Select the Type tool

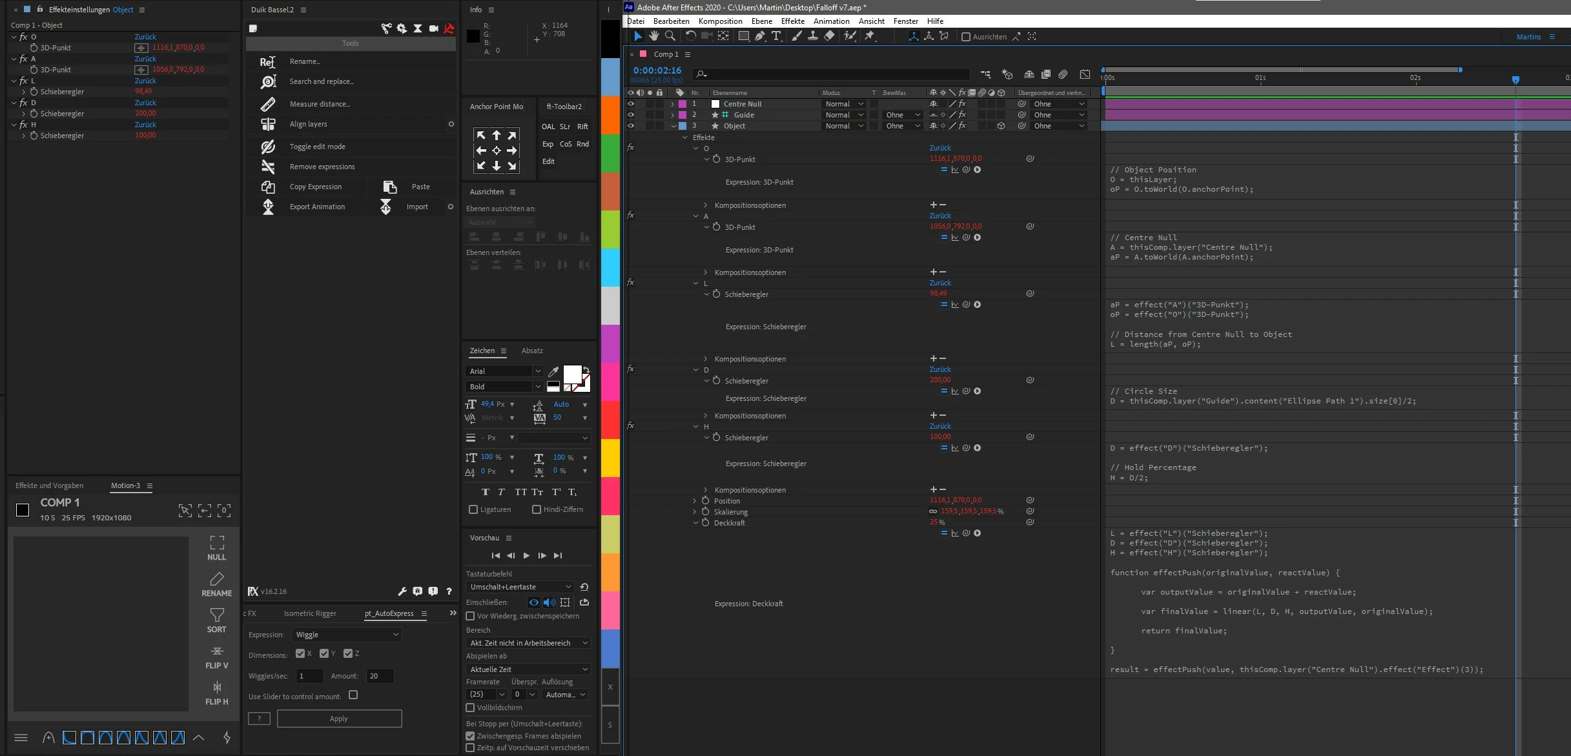point(775,36)
